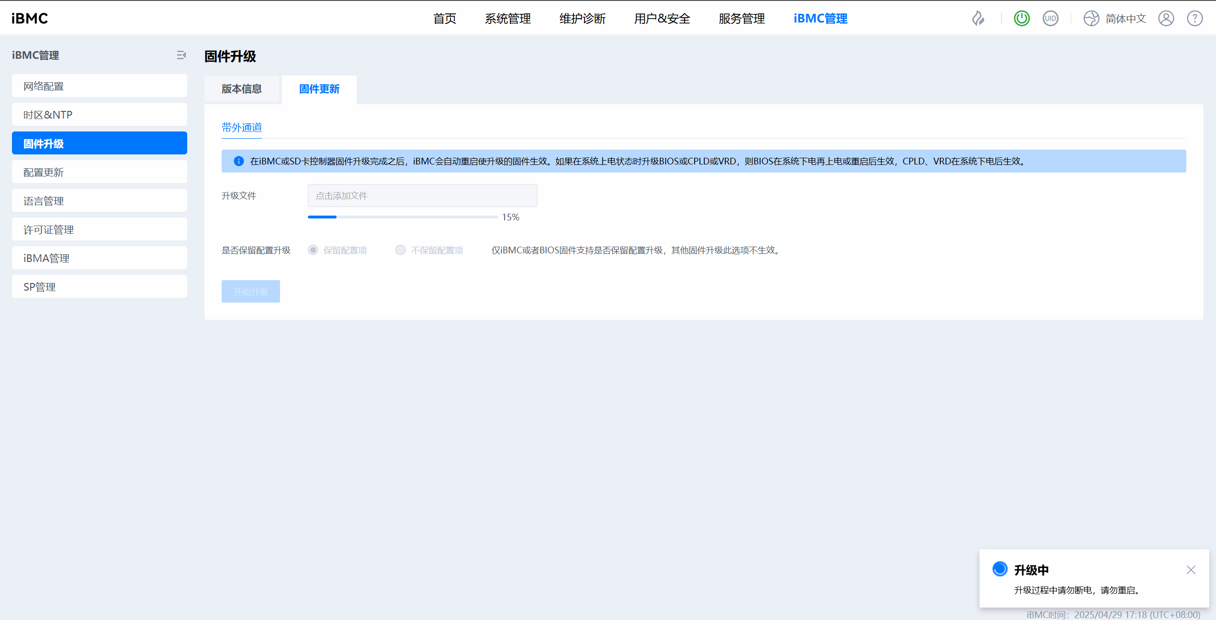Close the 升级中 notification popup
The width and height of the screenshot is (1216, 620).
tap(1191, 570)
